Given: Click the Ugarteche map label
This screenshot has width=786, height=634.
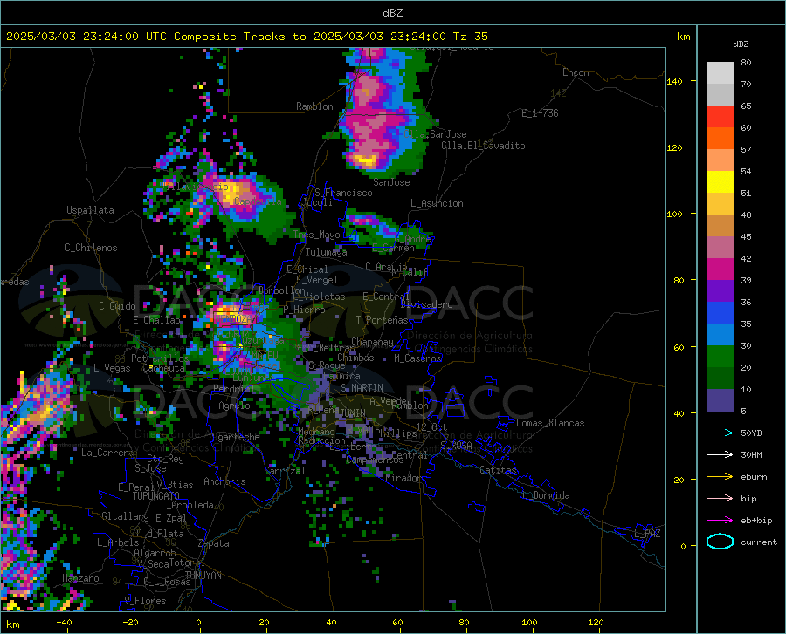Looking at the screenshot, I should [236, 437].
